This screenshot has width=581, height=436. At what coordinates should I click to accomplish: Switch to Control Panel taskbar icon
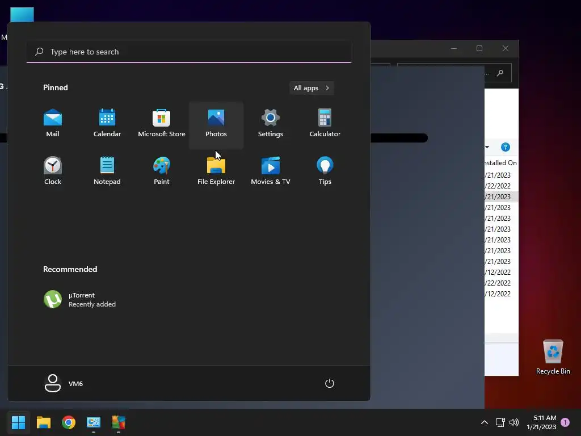94,422
